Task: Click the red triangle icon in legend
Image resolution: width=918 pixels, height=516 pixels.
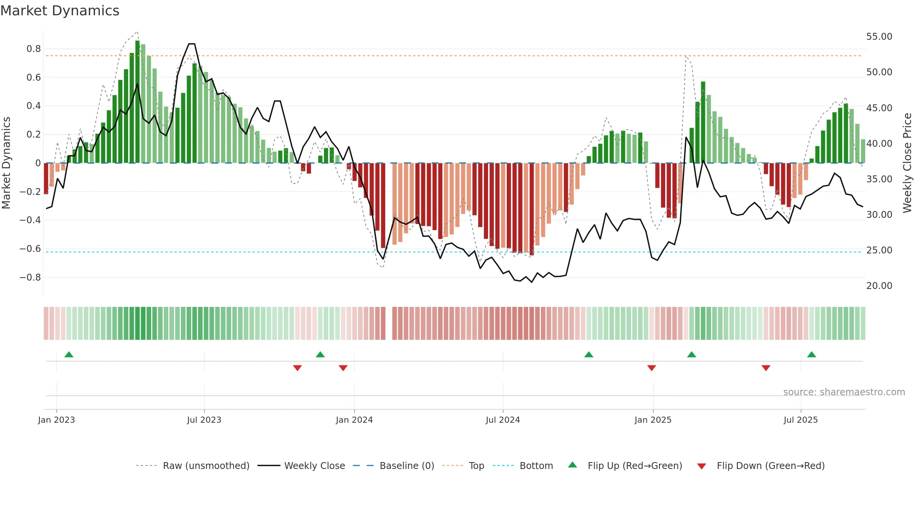Action: [702, 466]
